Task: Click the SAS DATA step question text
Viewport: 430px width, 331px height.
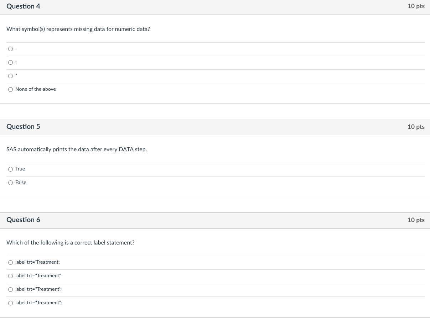Action: click(x=77, y=149)
